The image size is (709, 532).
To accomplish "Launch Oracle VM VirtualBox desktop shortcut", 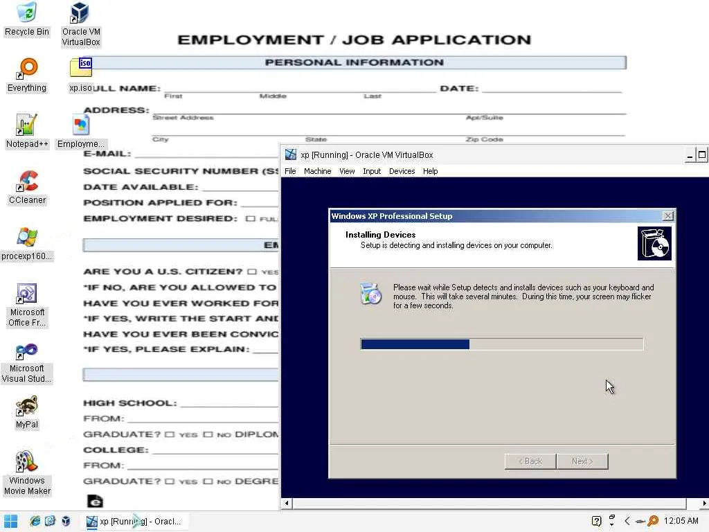I will tap(80, 24).
